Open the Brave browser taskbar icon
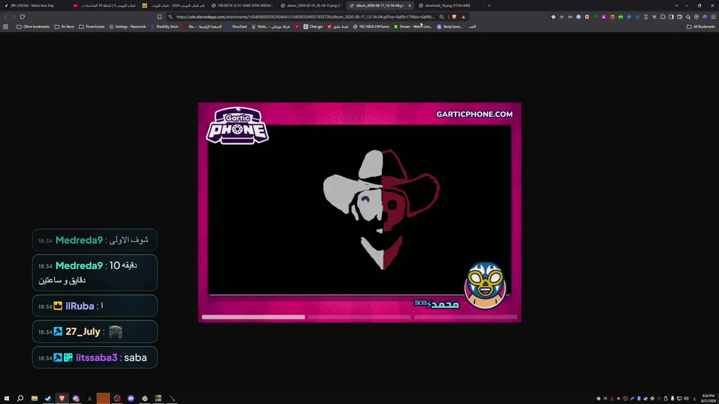The height and width of the screenshot is (404, 719). (62, 398)
